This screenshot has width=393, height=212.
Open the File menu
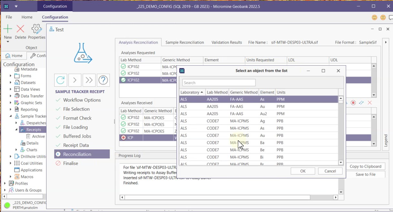point(9,17)
